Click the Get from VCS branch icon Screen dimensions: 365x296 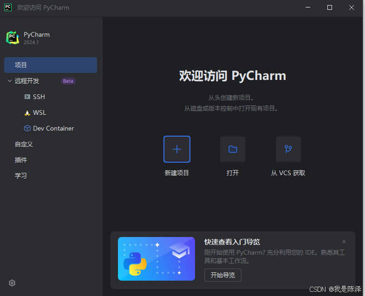click(x=288, y=149)
